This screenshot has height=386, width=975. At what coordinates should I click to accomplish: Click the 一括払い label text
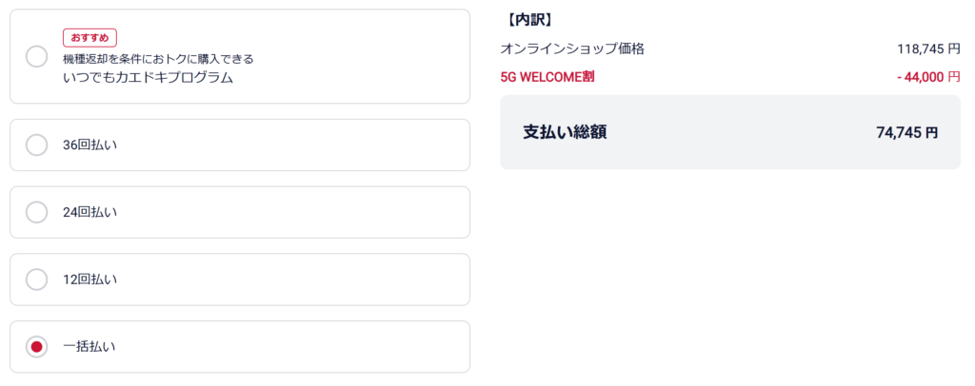(90, 347)
